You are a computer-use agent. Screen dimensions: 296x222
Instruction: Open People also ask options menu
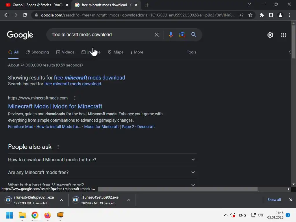click(58, 147)
